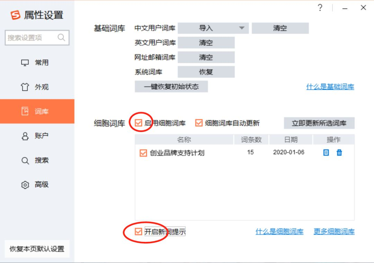Click 立即更新所选词库 button
Screen dimensions: 374x263
click(x=319, y=123)
